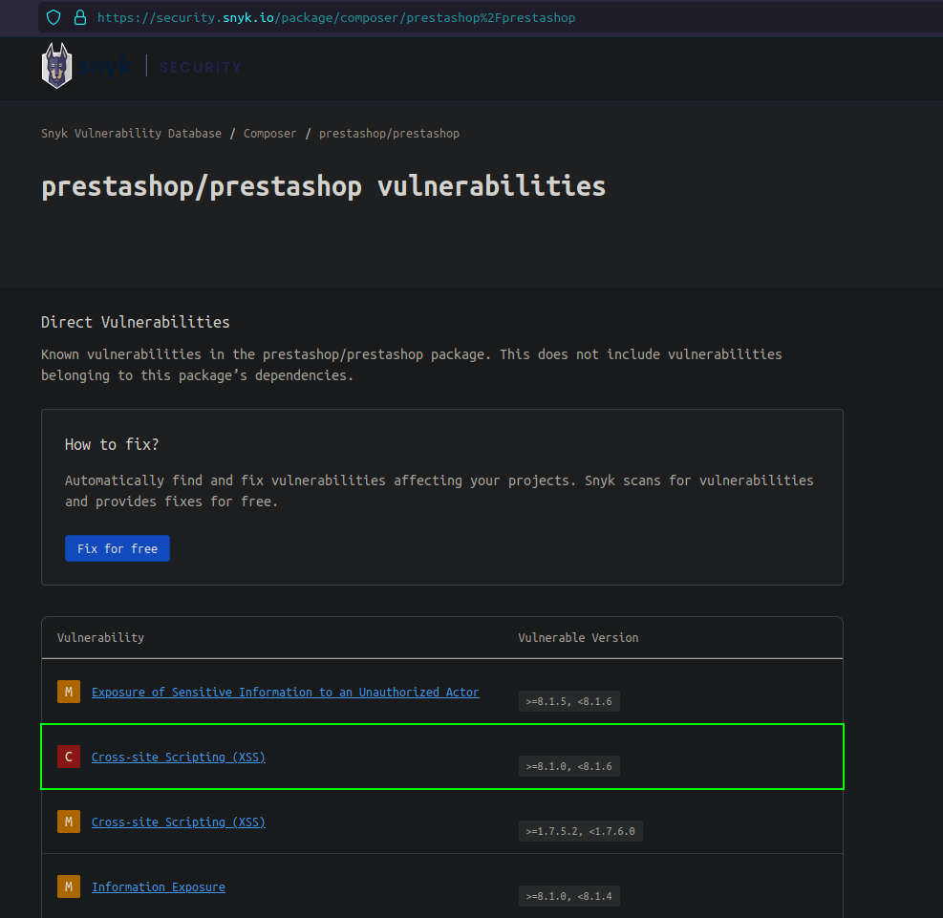Click the >=1.7.5.2, <1.7.6.0 version tag
Image resolution: width=943 pixels, height=918 pixels.
pyautogui.click(x=580, y=831)
